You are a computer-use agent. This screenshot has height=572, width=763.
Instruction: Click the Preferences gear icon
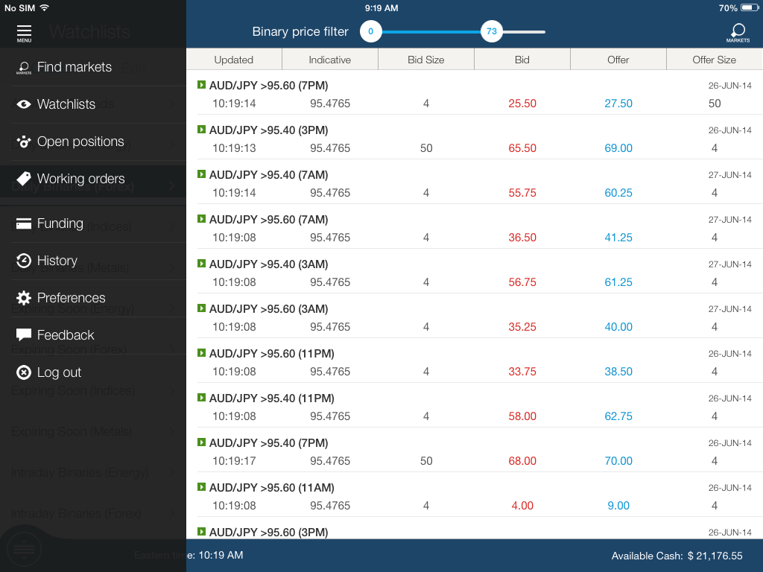24,298
